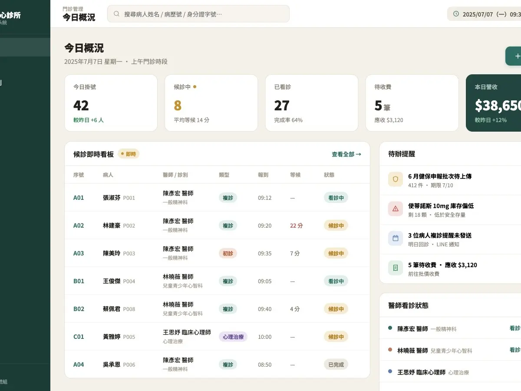Click the clock icon beside the date

point(456,14)
